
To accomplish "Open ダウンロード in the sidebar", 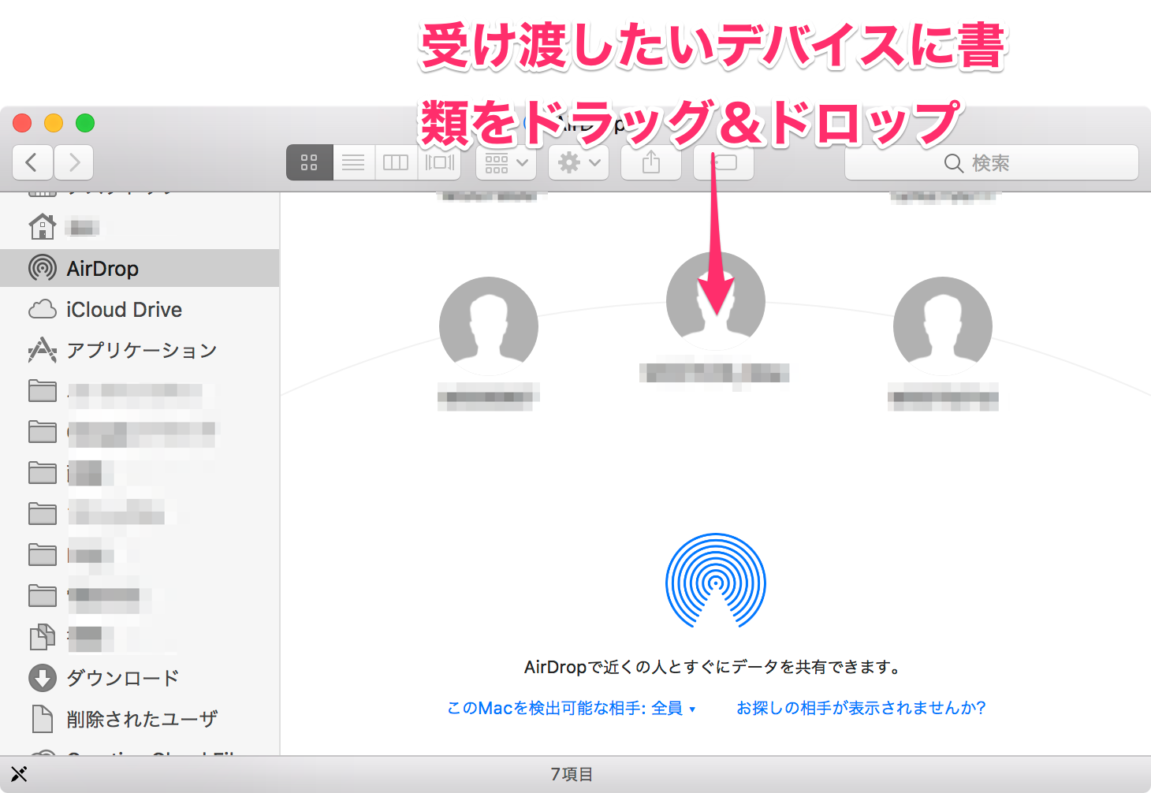I will [140, 678].
